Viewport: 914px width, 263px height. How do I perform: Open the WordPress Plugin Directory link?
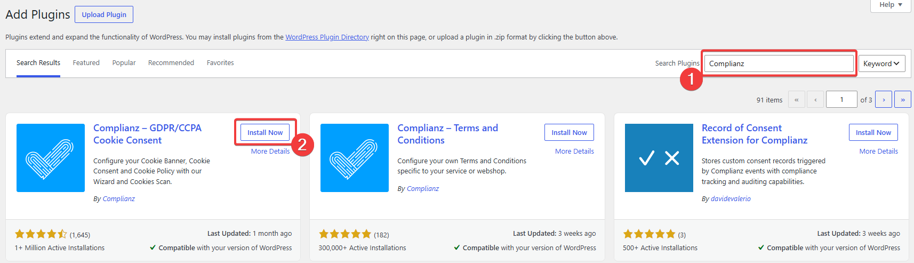[x=327, y=37]
